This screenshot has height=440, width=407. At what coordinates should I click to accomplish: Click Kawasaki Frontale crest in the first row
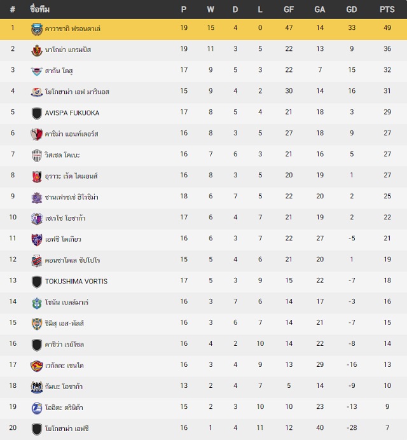tap(37, 29)
